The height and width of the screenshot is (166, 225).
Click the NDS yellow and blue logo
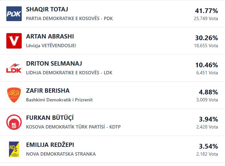click(14, 149)
